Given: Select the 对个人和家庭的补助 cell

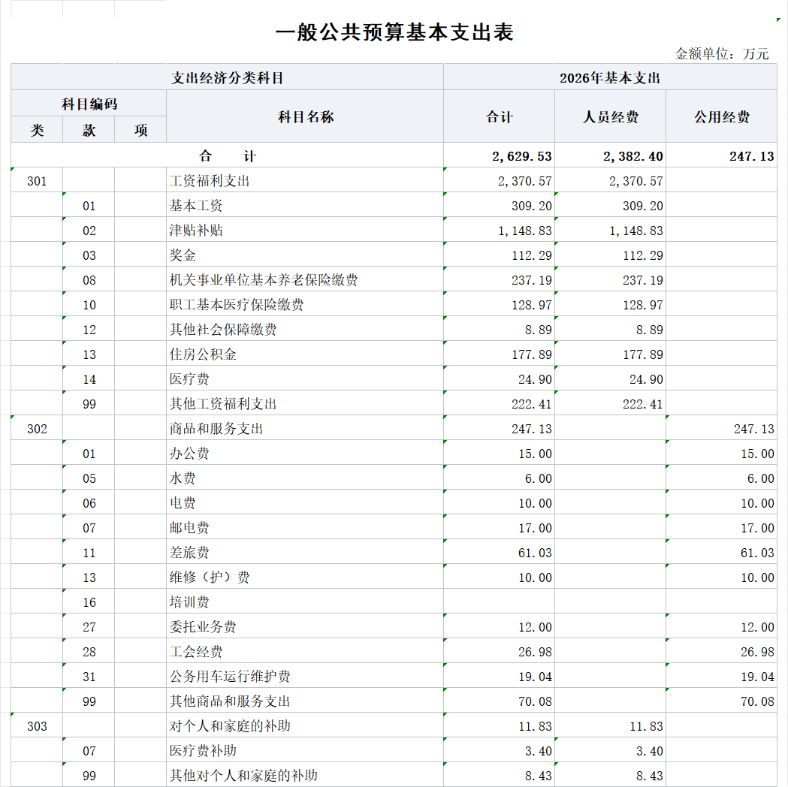Looking at the screenshot, I should click(305, 725).
